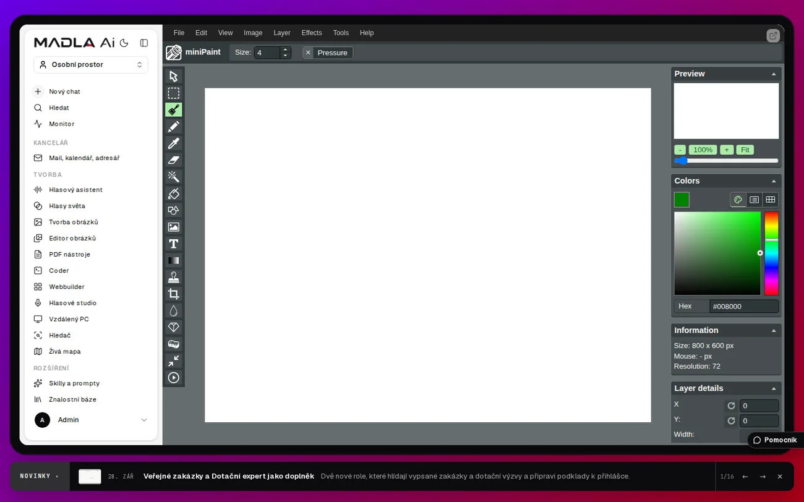
Task: Click the 100% zoom button
Action: (x=703, y=150)
